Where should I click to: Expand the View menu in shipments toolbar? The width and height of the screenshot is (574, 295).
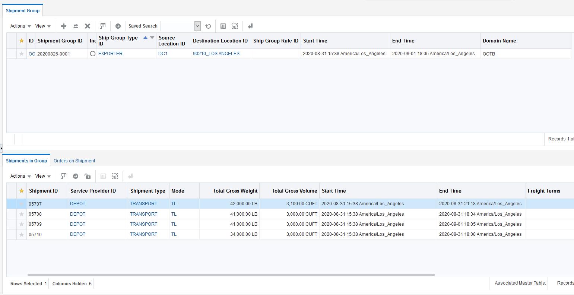(43, 176)
